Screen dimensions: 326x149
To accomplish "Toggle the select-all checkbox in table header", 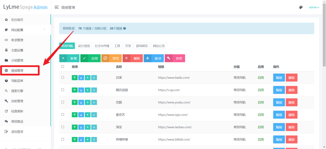I will click(x=63, y=67).
